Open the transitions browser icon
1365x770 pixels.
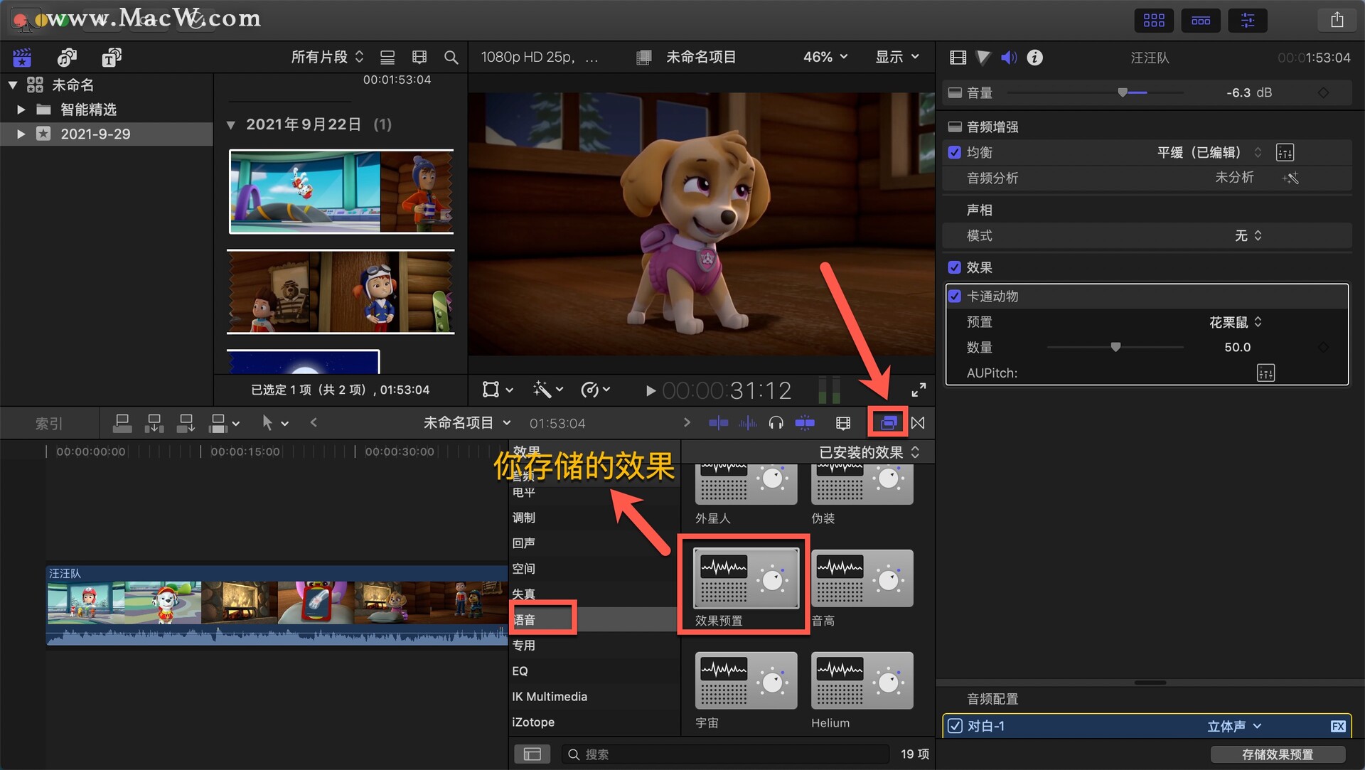pos(918,423)
